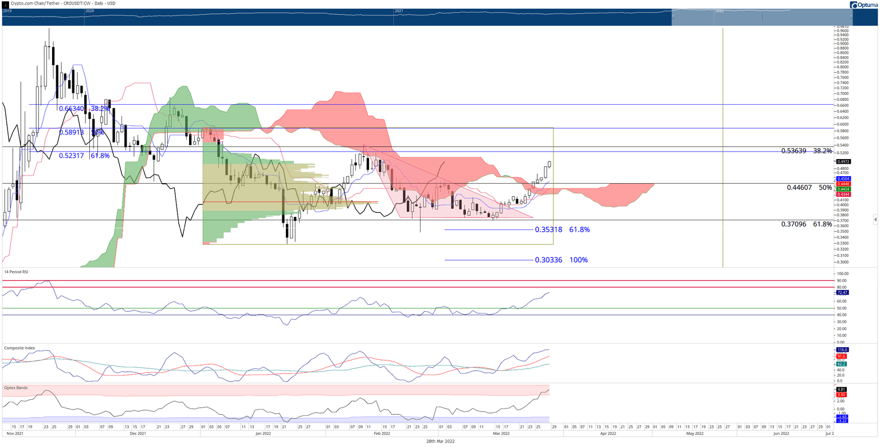
Task: Click the 2021 marker in overview timeline
Action: pyautogui.click(x=399, y=11)
